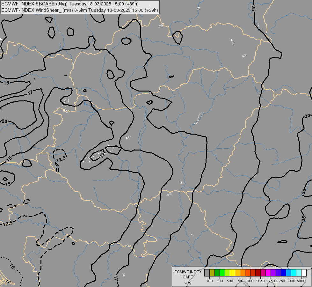Click the 35 contour label

tap(303, 218)
